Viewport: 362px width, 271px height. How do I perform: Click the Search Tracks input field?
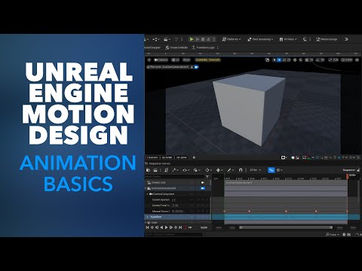174,177
